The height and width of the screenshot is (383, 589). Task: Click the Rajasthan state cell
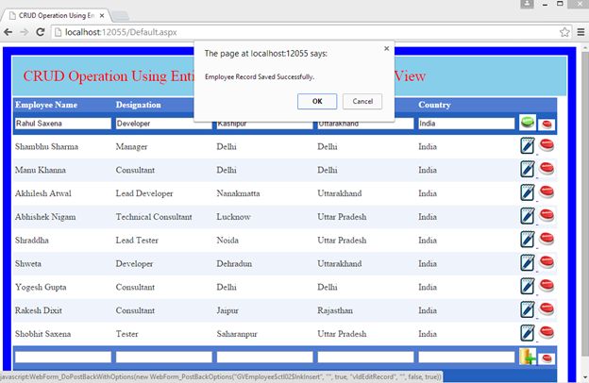click(x=335, y=310)
